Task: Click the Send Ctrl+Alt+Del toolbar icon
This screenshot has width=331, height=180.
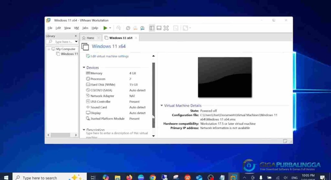Action: [119, 28]
